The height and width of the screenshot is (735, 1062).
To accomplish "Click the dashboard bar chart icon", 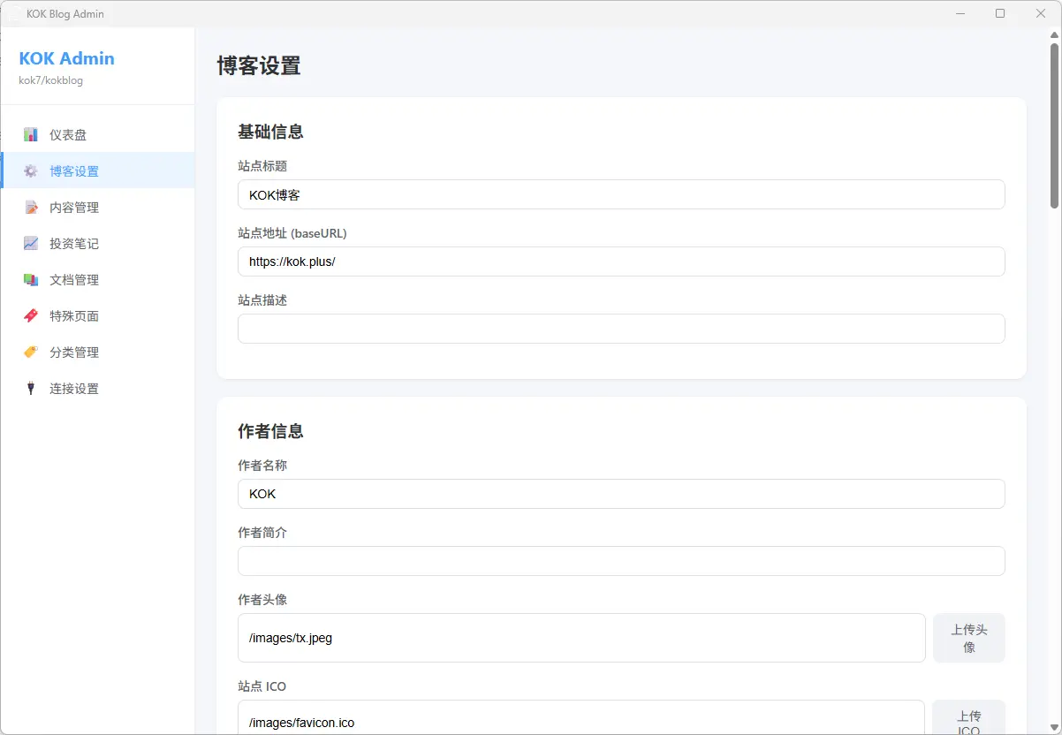I will pos(31,135).
